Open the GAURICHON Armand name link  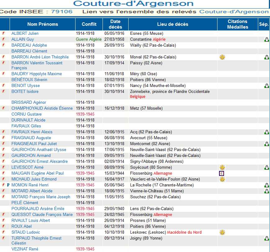point(31,155)
